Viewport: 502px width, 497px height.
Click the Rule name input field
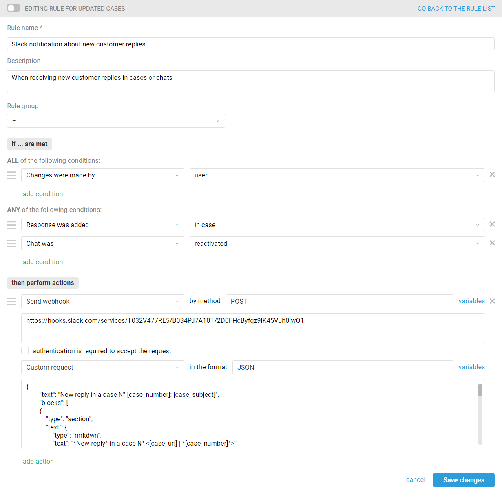pos(250,44)
